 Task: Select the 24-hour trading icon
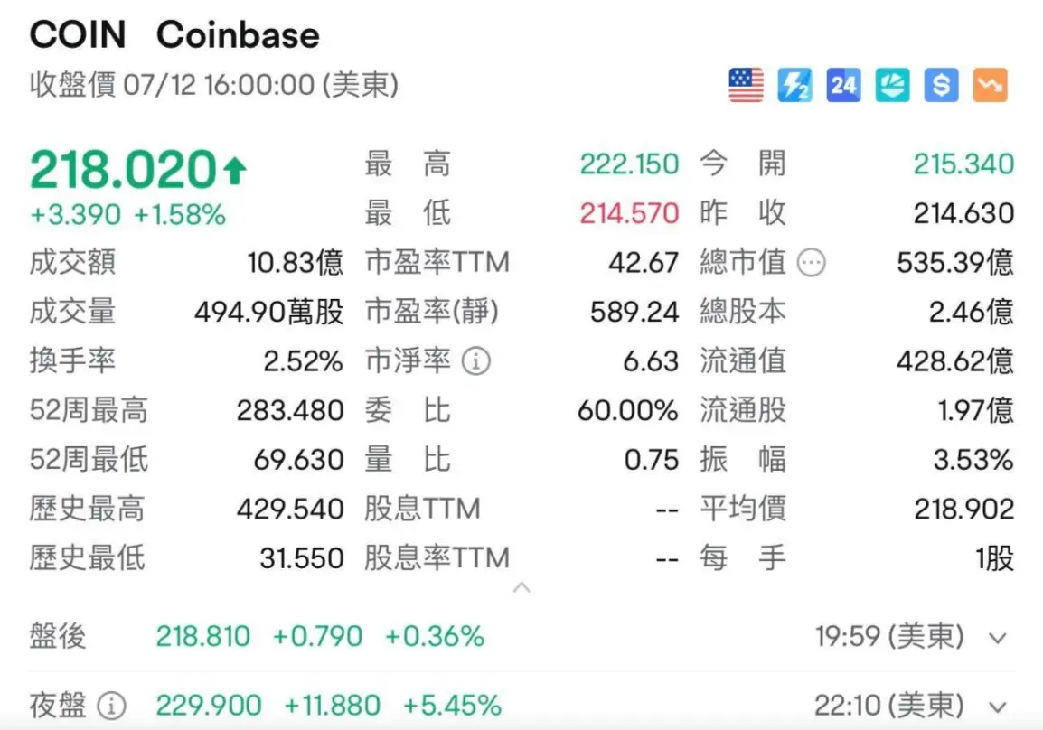pos(842,84)
